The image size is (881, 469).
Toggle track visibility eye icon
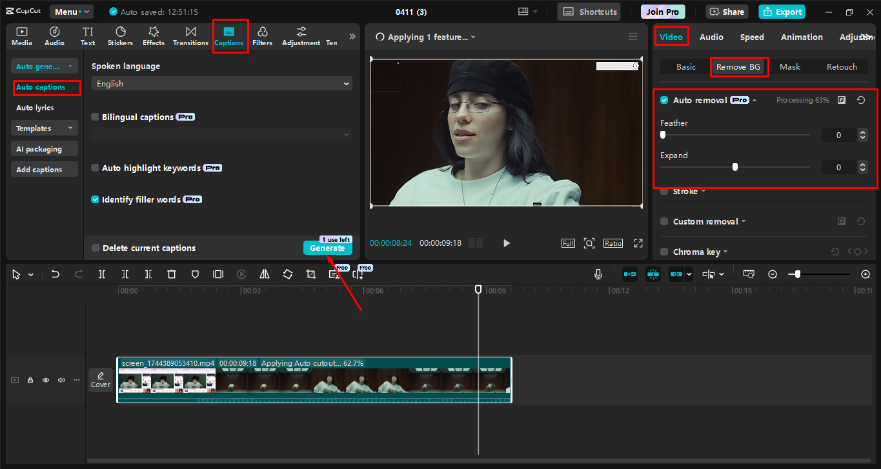coord(46,380)
